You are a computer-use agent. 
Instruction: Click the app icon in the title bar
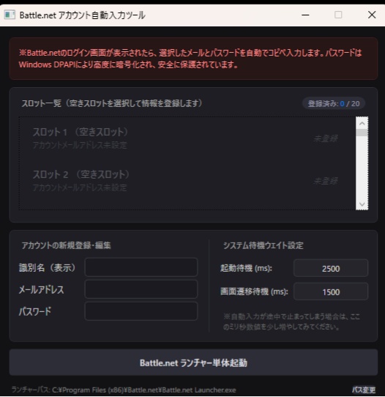point(10,15)
